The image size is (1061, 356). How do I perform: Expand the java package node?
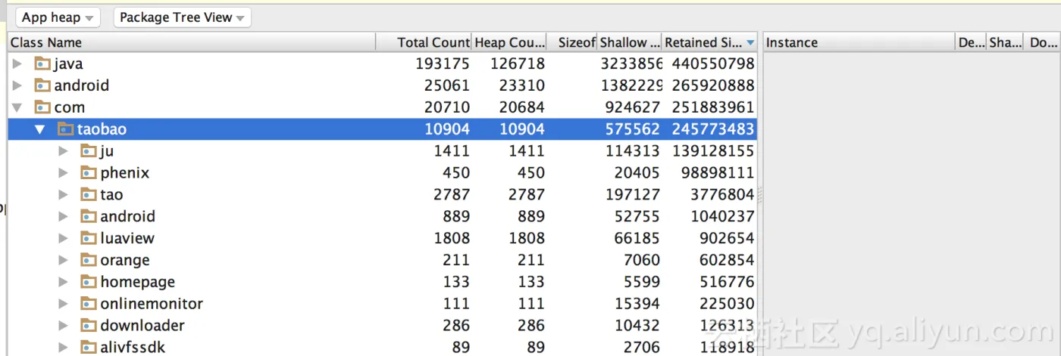[x=17, y=63]
